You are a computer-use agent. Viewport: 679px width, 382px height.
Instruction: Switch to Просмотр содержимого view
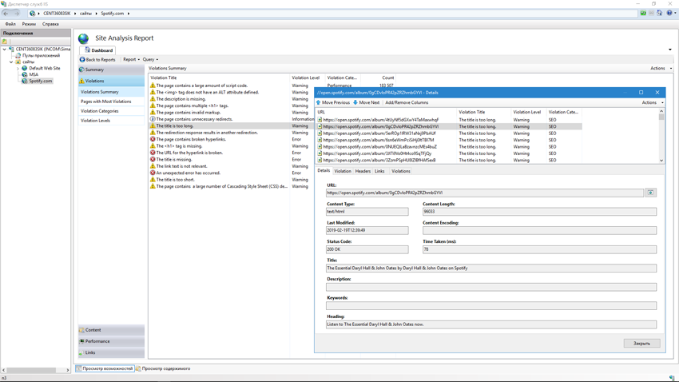(x=163, y=369)
